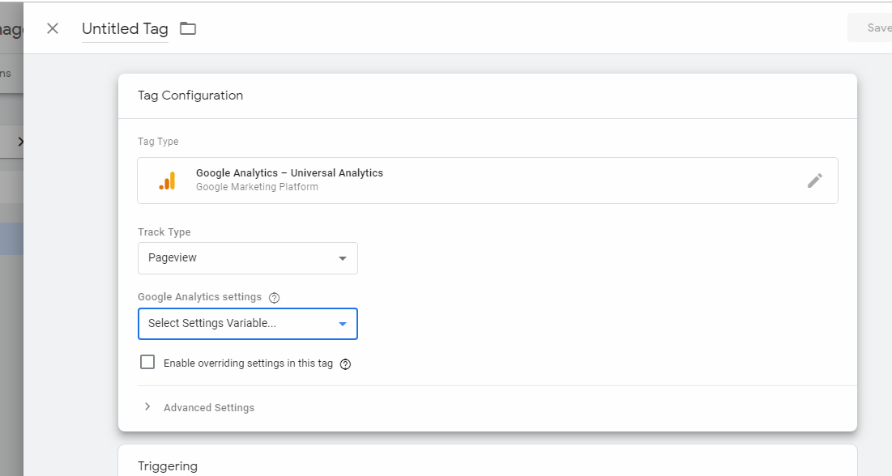Screen dimensions: 892x476
Task: Click the Tag Configuration heading
Action: [190, 96]
